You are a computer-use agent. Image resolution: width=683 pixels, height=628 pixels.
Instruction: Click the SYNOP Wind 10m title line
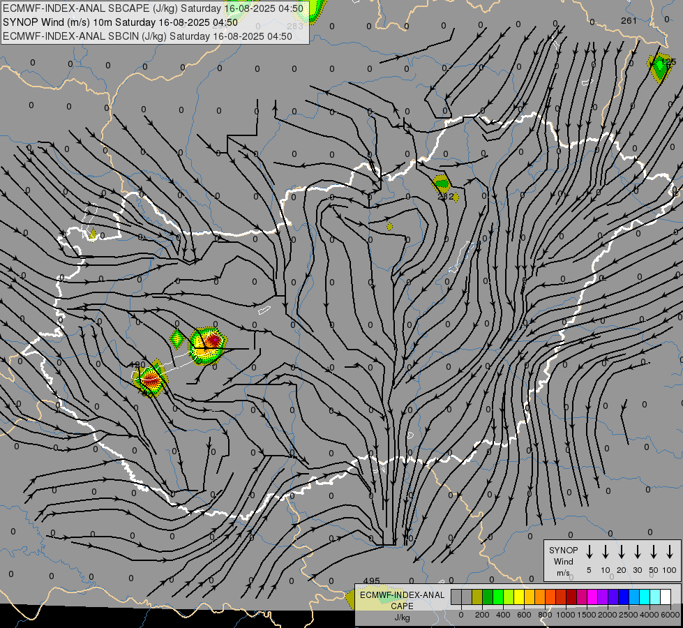120,22
